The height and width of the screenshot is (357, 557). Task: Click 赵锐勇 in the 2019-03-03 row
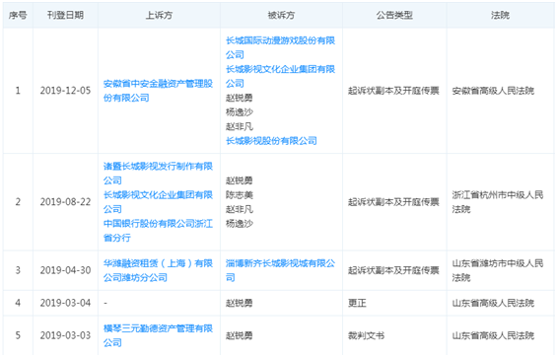[x=240, y=335]
